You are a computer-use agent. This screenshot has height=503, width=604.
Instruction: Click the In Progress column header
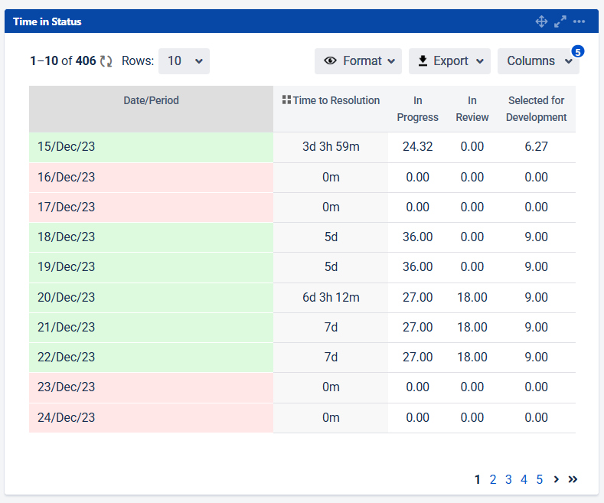[418, 109]
